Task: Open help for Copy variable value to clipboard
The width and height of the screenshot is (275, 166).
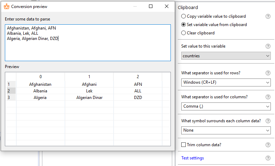Action: pyautogui.click(x=268, y=16)
